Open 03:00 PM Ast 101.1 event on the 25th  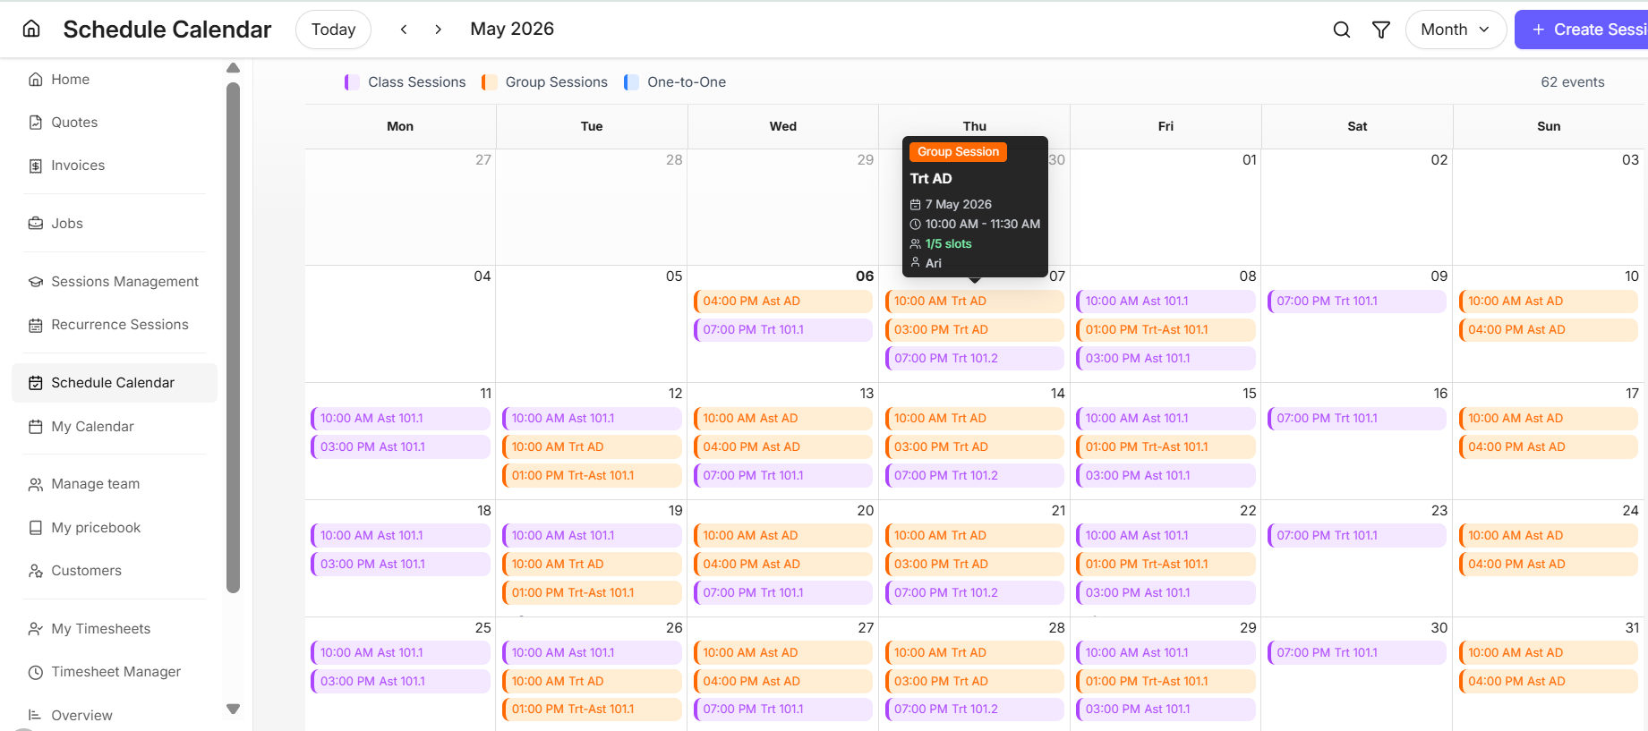click(x=400, y=682)
